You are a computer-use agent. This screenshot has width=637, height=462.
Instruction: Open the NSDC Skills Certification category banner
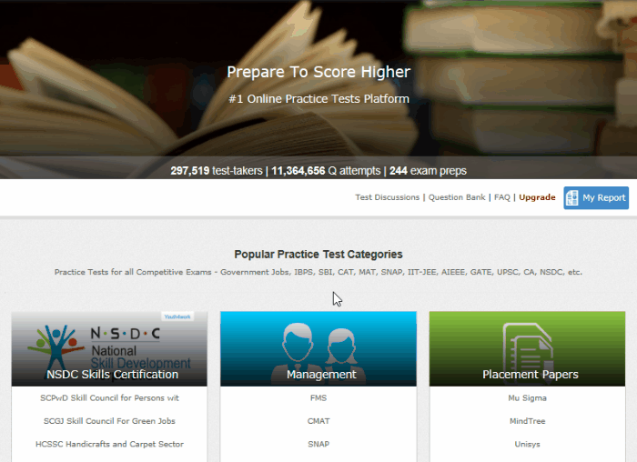point(109,348)
